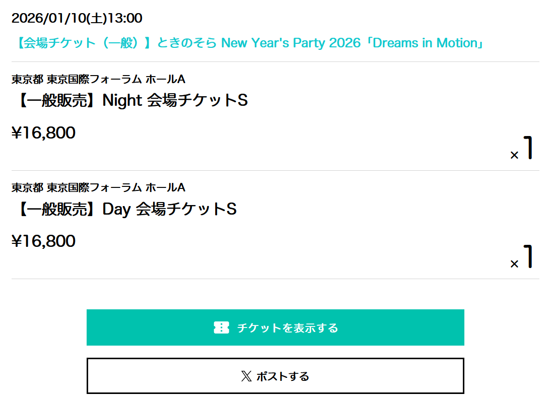
Task: Select the venue line above the Night ticket
Action: tap(98, 79)
